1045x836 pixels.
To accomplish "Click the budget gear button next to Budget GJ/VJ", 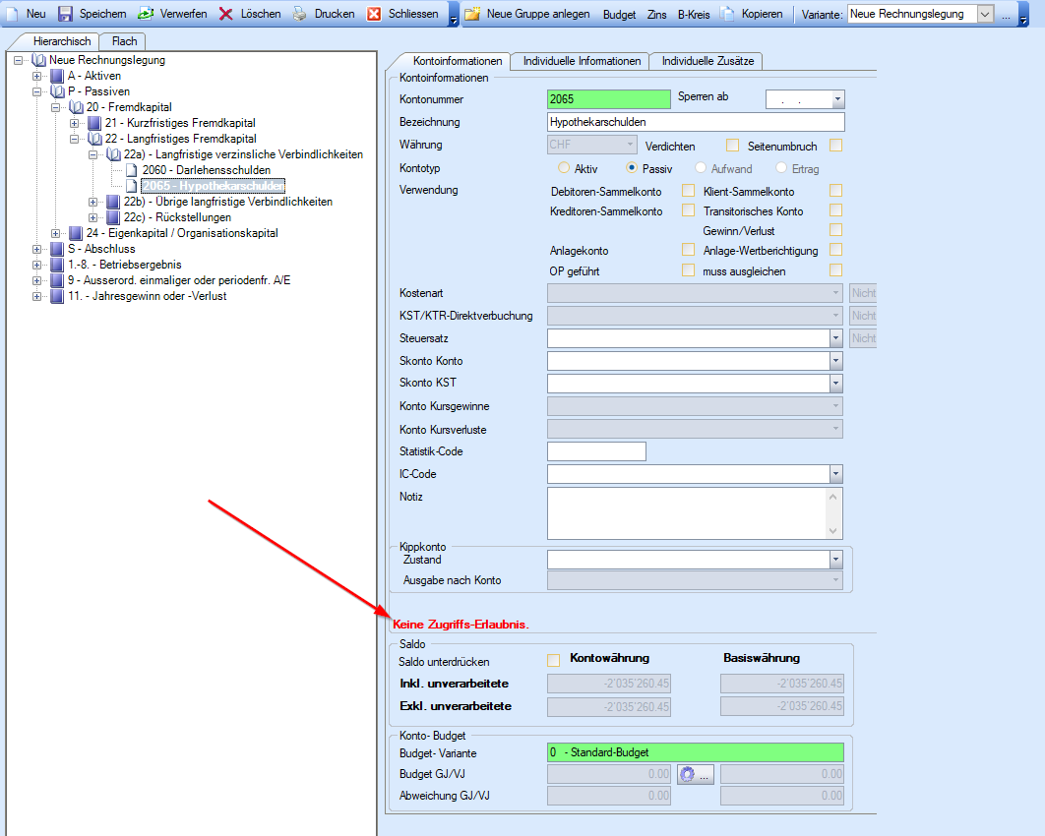I will coord(696,774).
